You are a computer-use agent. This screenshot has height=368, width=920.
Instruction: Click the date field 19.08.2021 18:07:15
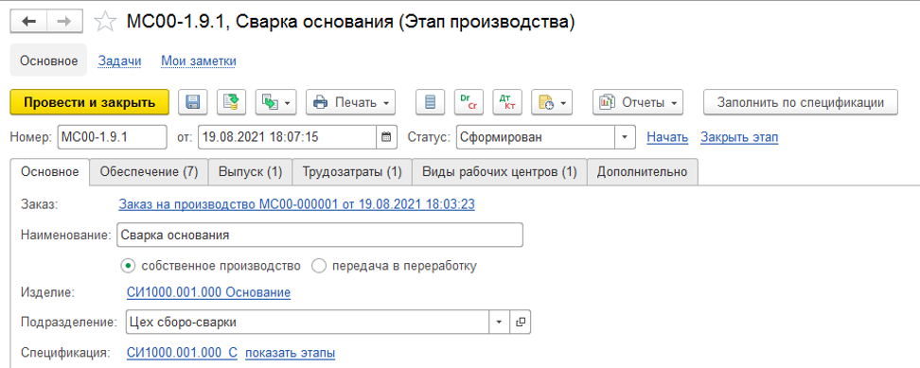287,138
